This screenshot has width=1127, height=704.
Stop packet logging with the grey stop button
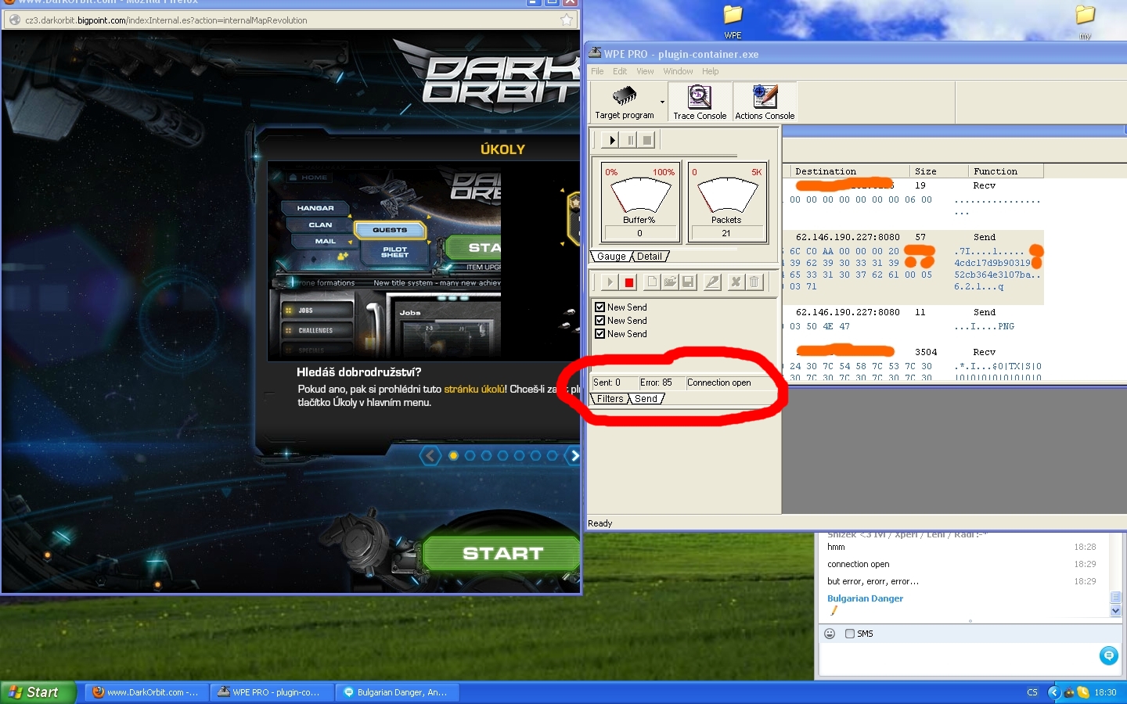coord(647,140)
